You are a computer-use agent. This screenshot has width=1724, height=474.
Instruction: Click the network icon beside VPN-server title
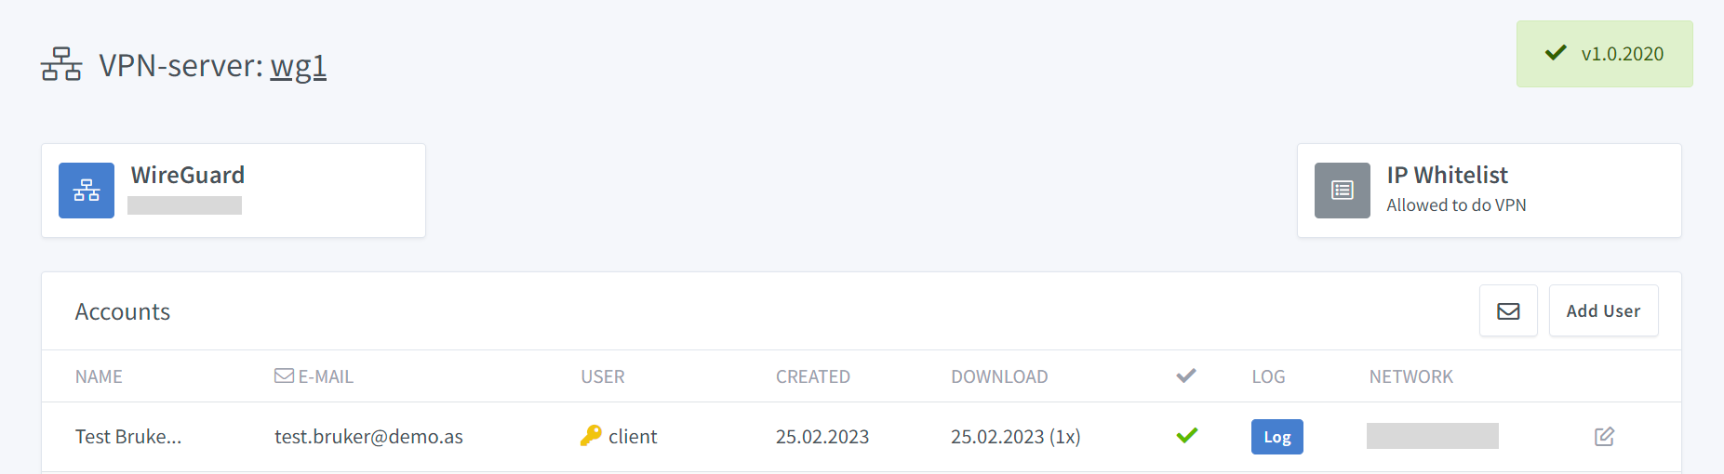pos(61,64)
